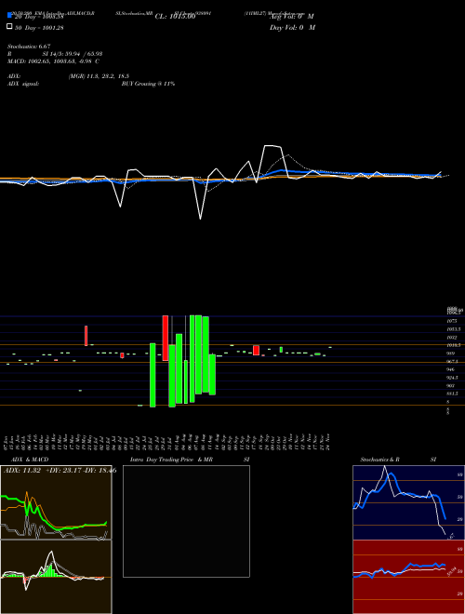The image size is (465, 614).
Task: Click the tall red candlestick near 29 Jul
Action: click(x=166, y=338)
